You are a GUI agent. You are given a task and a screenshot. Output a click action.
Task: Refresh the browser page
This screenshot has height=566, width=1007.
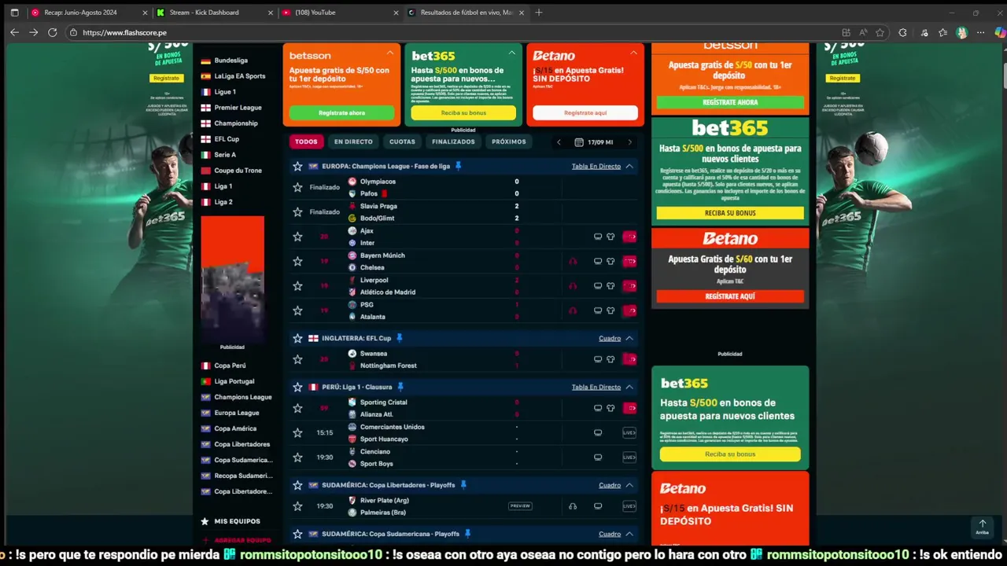pos(52,32)
